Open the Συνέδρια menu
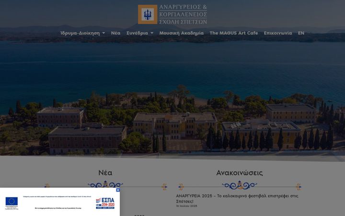Screen dimensions: 345x216 pos(137,33)
